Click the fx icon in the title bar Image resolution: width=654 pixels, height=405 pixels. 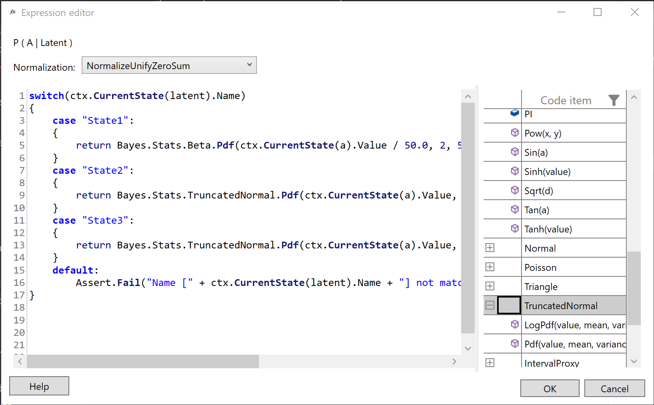12,12
